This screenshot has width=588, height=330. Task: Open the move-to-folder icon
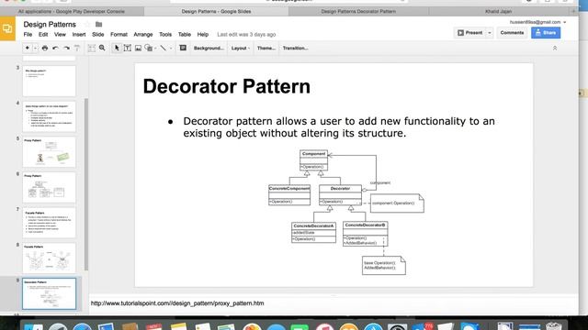pos(98,25)
